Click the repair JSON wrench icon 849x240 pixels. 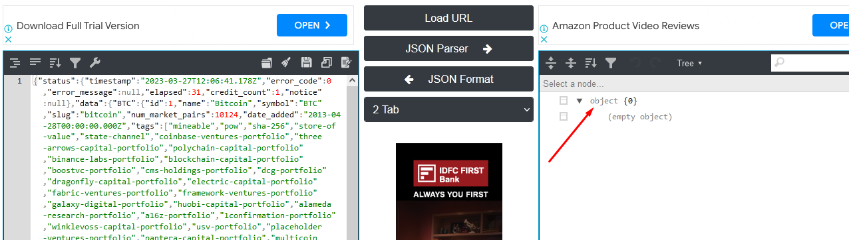point(95,63)
